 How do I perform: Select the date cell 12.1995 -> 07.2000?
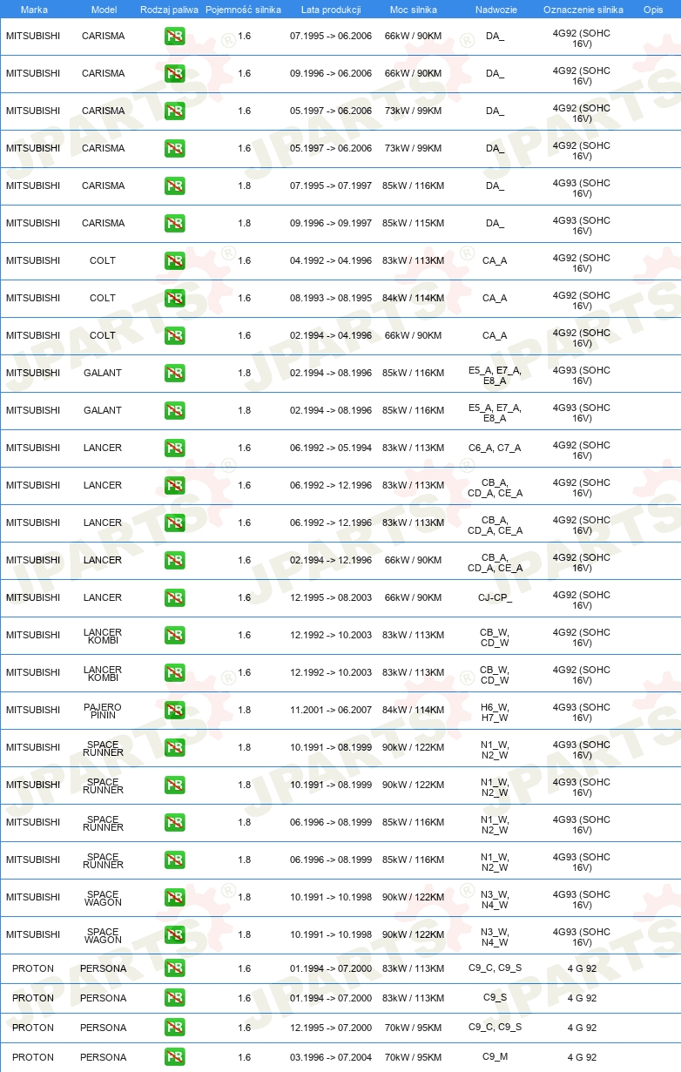(x=331, y=1028)
